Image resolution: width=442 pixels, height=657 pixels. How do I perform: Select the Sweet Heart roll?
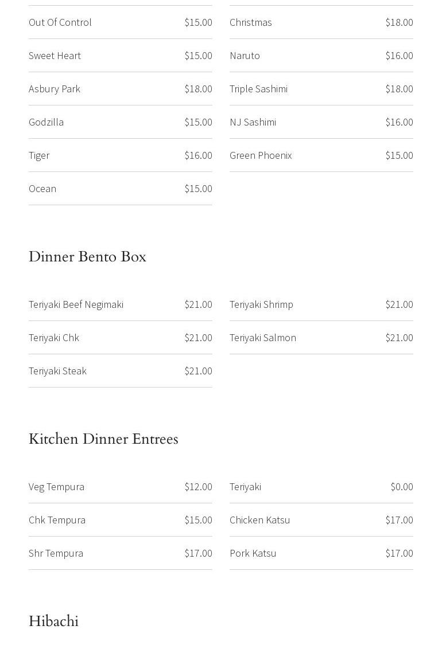[x=55, y=56]
